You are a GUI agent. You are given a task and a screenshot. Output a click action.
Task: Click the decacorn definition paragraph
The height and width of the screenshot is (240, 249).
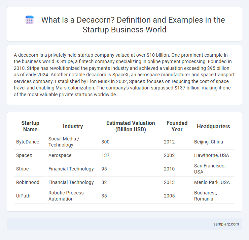click(x=124, y=75)
